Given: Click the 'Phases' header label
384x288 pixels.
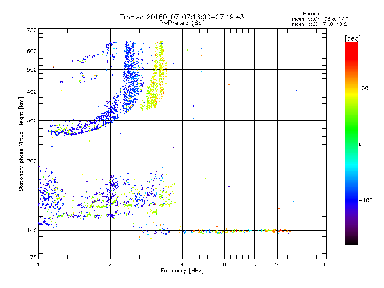Looking at the screenshot, I should [311, 14].
